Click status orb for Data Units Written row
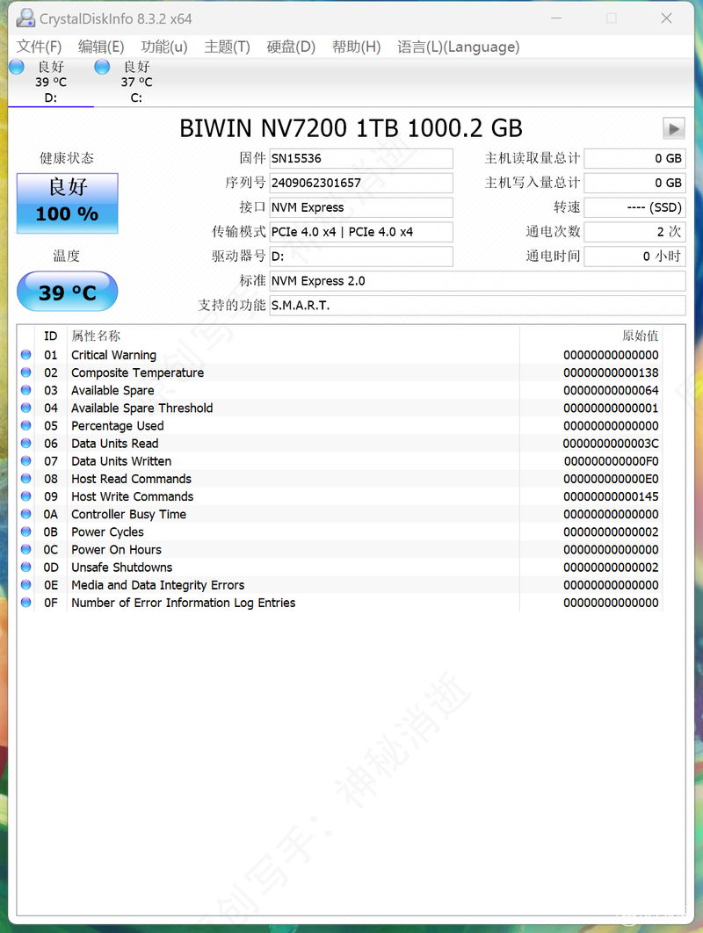The width and height of the screenshot is (703, 933). click(25, 460)
